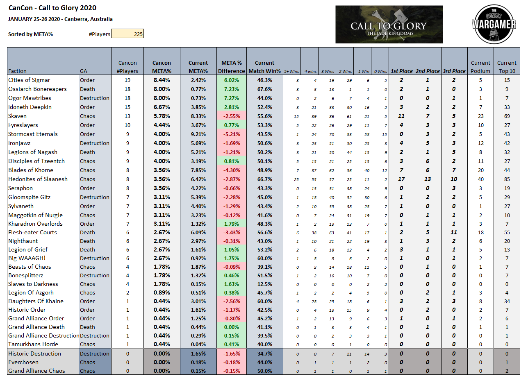Image resolution: width=528 pixels, height=383 pixels.
Task: Select the CanCon - Call to Glory 2020 title
Action: coord(52,8)
